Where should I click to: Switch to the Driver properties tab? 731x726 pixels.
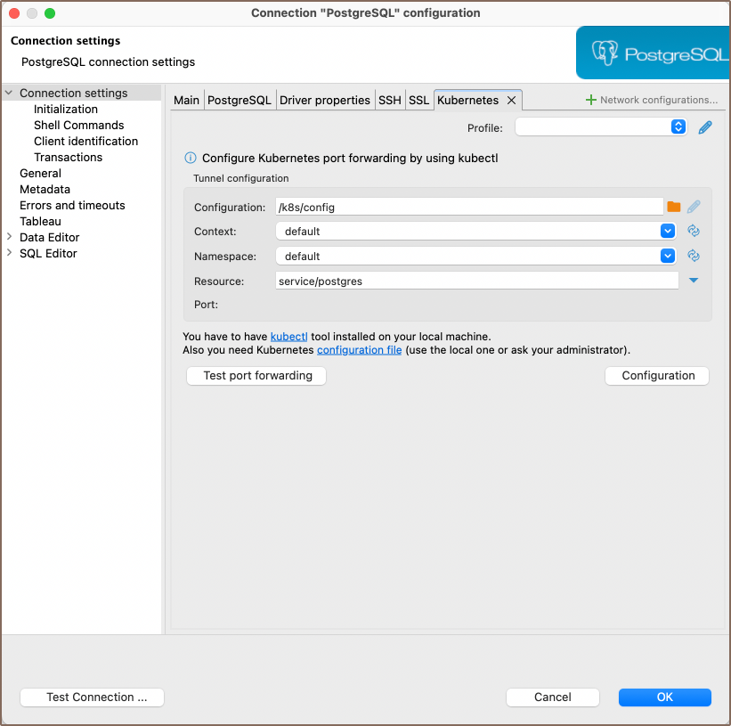coord(324,100)
